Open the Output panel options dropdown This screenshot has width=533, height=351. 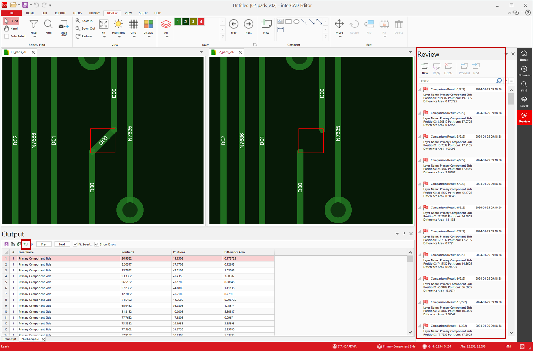point(397,234)
